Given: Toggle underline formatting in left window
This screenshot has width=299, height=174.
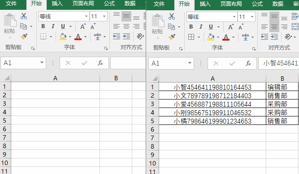Looking at the screenshot, I should [63, 26].
